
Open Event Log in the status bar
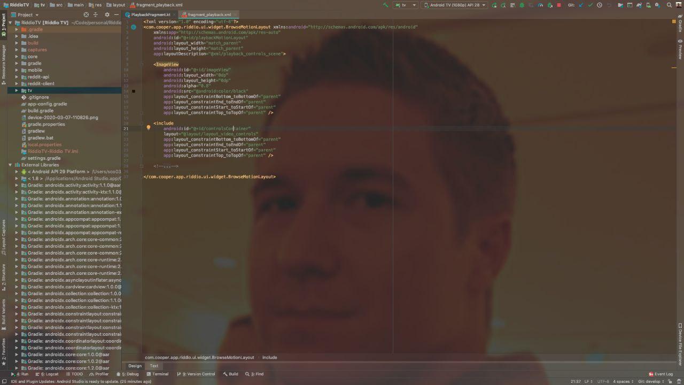660,374
